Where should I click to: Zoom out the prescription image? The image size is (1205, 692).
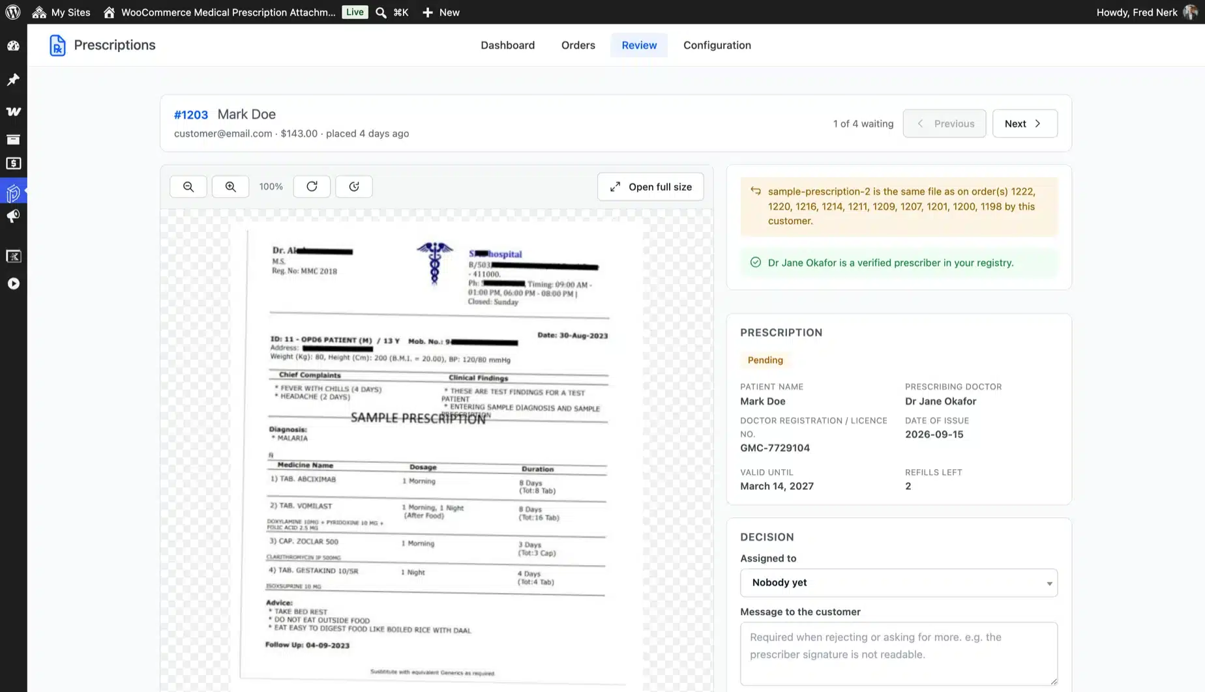point(188,186)
